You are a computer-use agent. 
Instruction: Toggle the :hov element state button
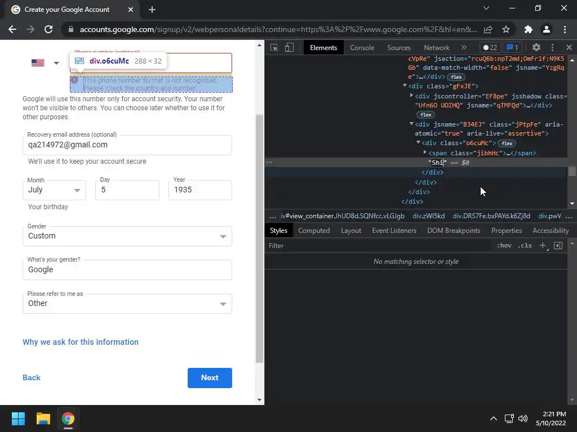pos(504,245)
